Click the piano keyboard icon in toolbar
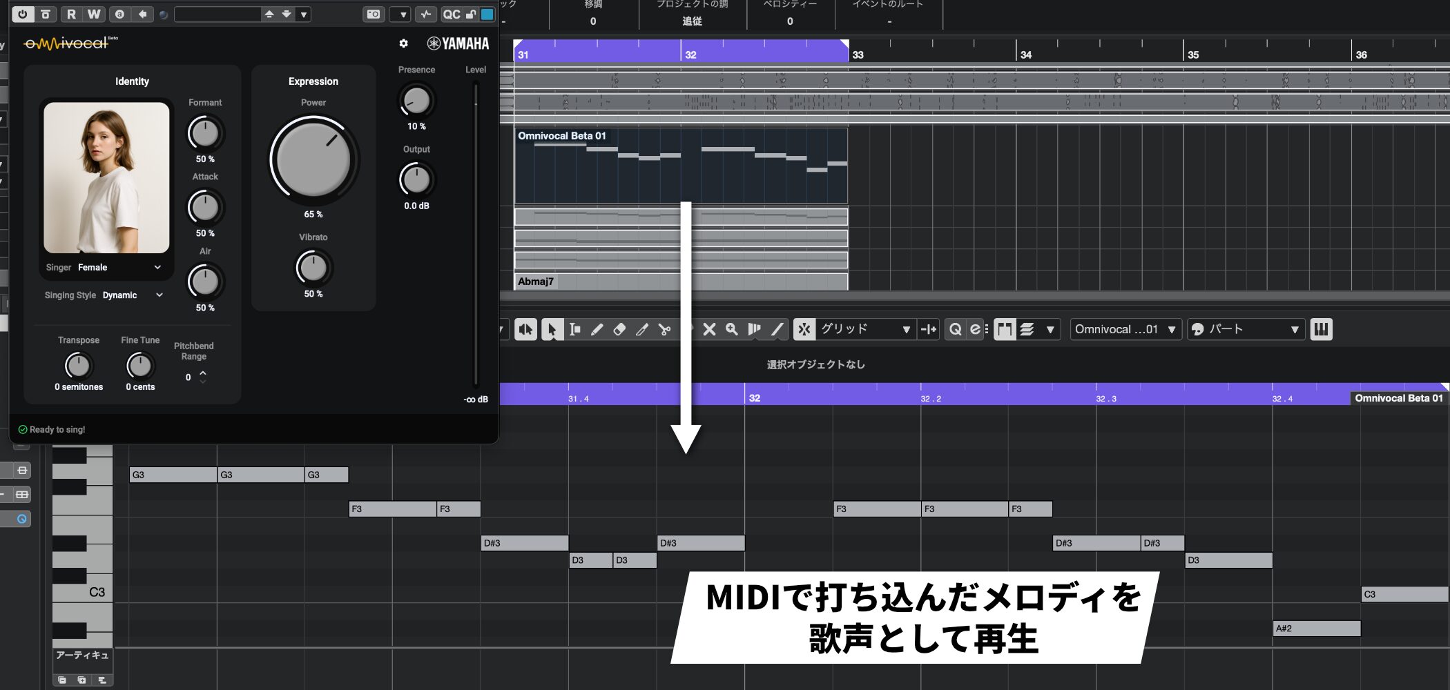 tap(1321, 330)
